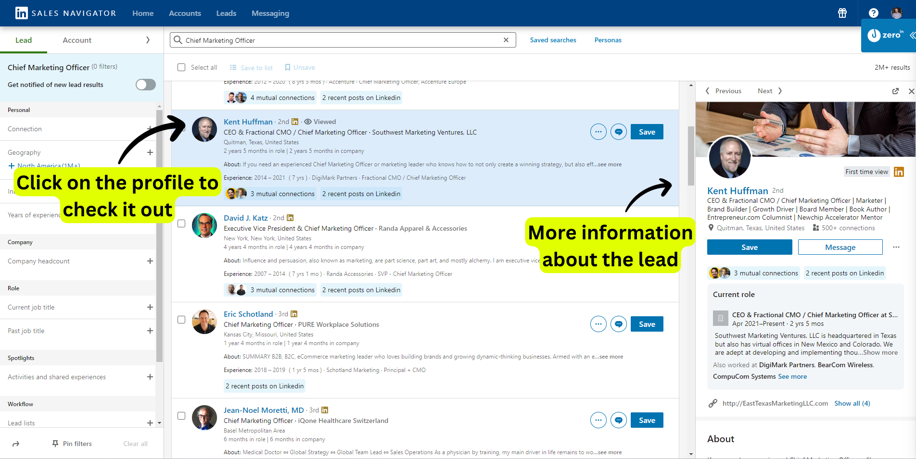Close the lead preview panel
The width and height of the screenshot is (916, 459).
point(911,91)
